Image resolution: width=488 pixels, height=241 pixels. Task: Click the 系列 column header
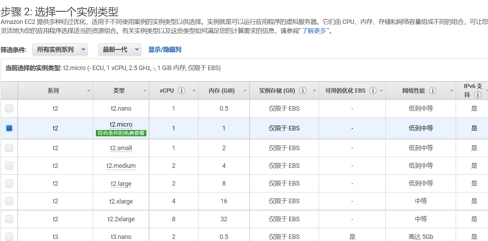pyautogui.click(x=55, y=91)
